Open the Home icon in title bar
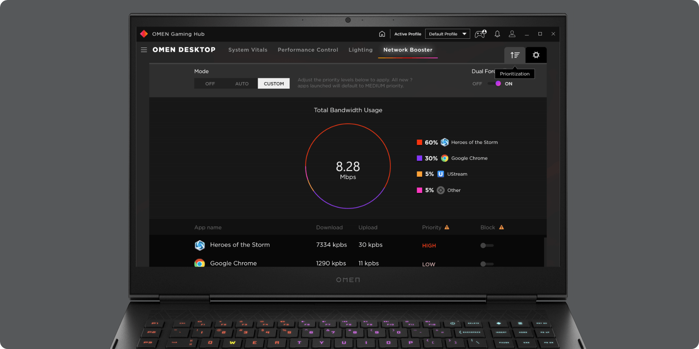This screenshot has height=349, width=699. [x=382, y=34]
